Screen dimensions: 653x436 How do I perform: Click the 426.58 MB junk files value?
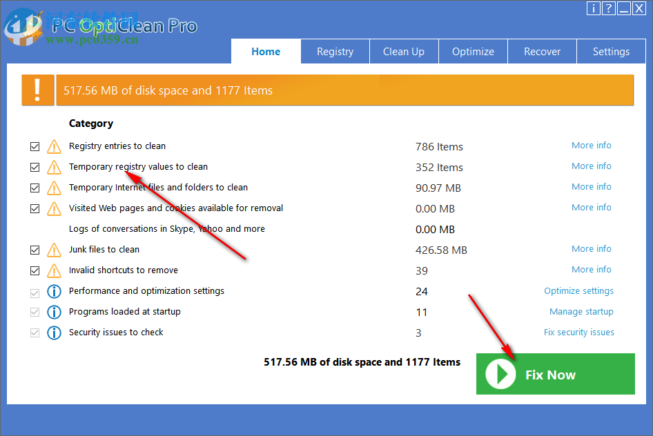441,250
